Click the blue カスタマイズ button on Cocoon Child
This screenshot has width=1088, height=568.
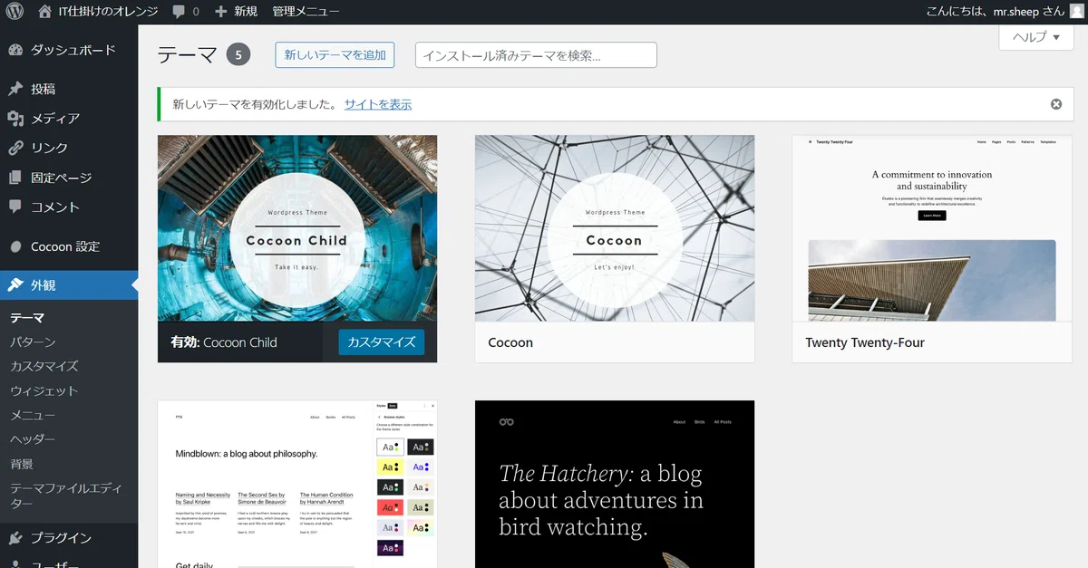[382, 342]
